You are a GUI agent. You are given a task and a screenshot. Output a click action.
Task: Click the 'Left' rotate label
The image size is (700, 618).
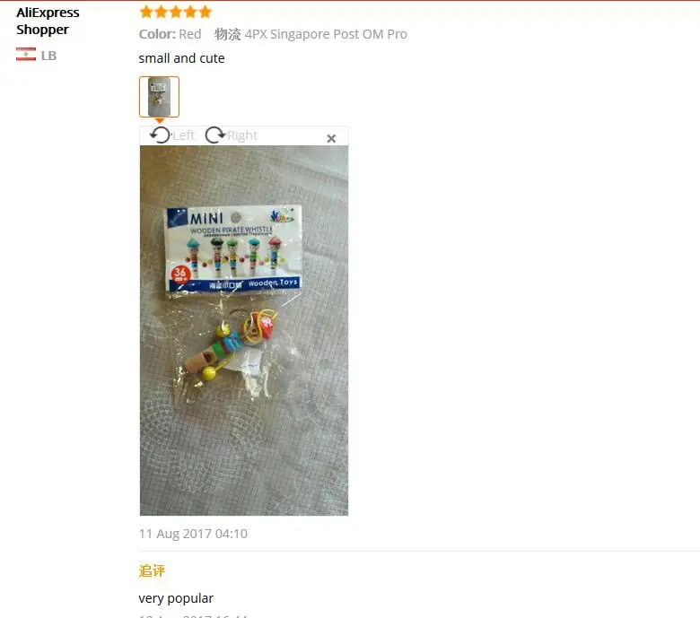point(183,135)
